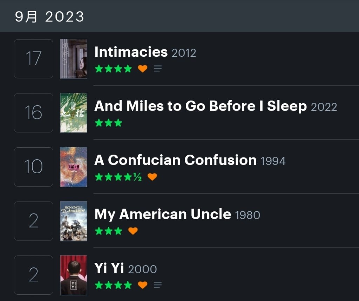
Task: Open the Yi Yi poster thumbnail
Action: (74, 275)
